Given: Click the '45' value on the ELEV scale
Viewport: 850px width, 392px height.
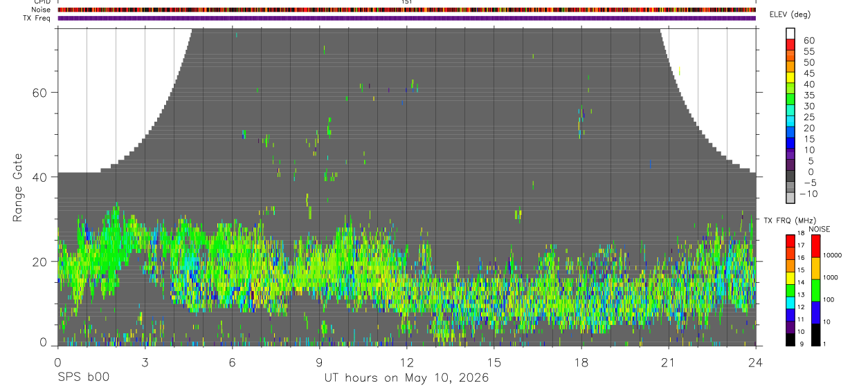Looking at the screenshot, I should click(x=808, y=73).
